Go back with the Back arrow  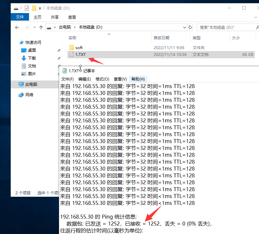[x=17, y=27]
